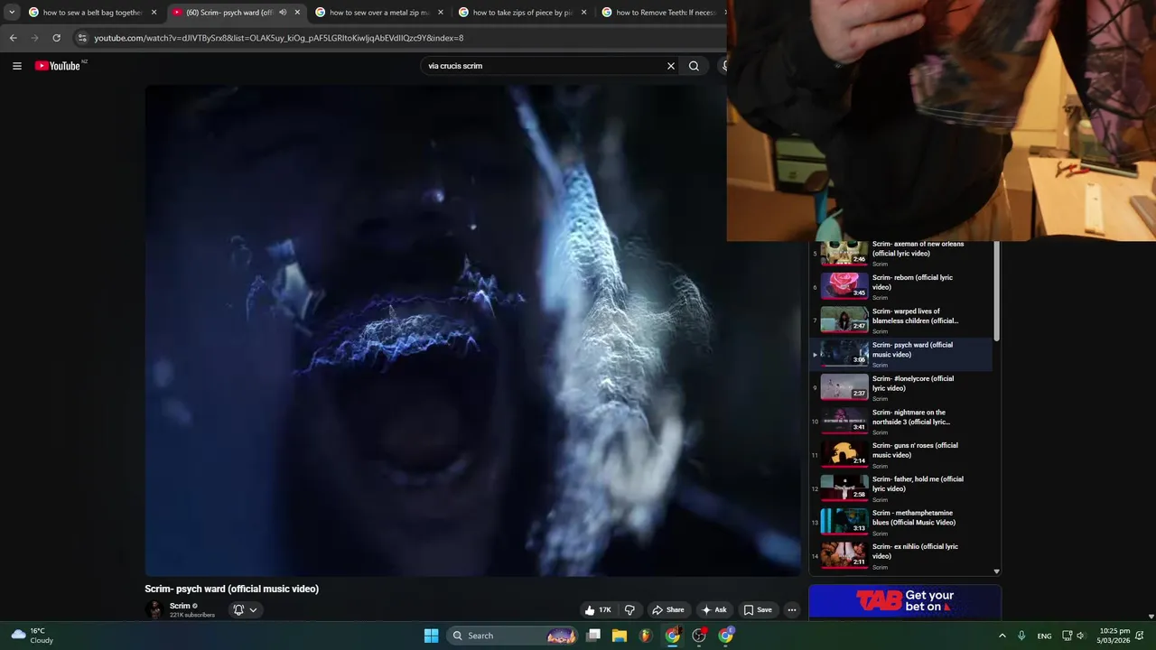Open FL Studio fruit icon on taskbar
The width and height of the screenshot is (1156, 650).
(x=645, y=636)
